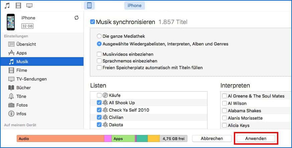The height and width of the screenshot is (148, 292).
Task: Click the Audio segment in storage bar
Action: pos(60,138)
